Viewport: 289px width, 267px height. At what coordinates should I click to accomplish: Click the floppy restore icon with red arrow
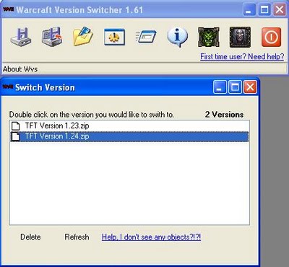tap(52, 37)
